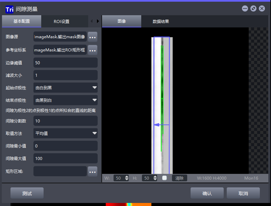The width and height of the screenshot is (271, 206).
Task: Click the H value spinner arrows
Action: 154,178
